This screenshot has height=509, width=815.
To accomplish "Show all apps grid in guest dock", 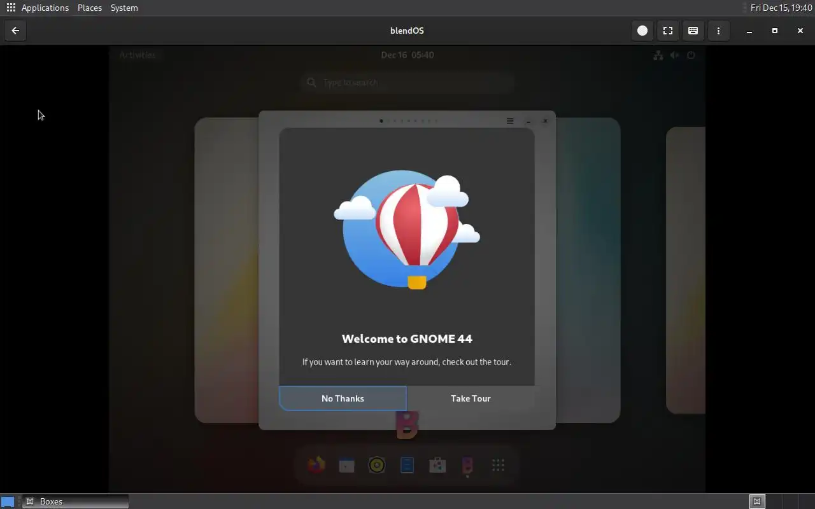I will click(498, 466).
